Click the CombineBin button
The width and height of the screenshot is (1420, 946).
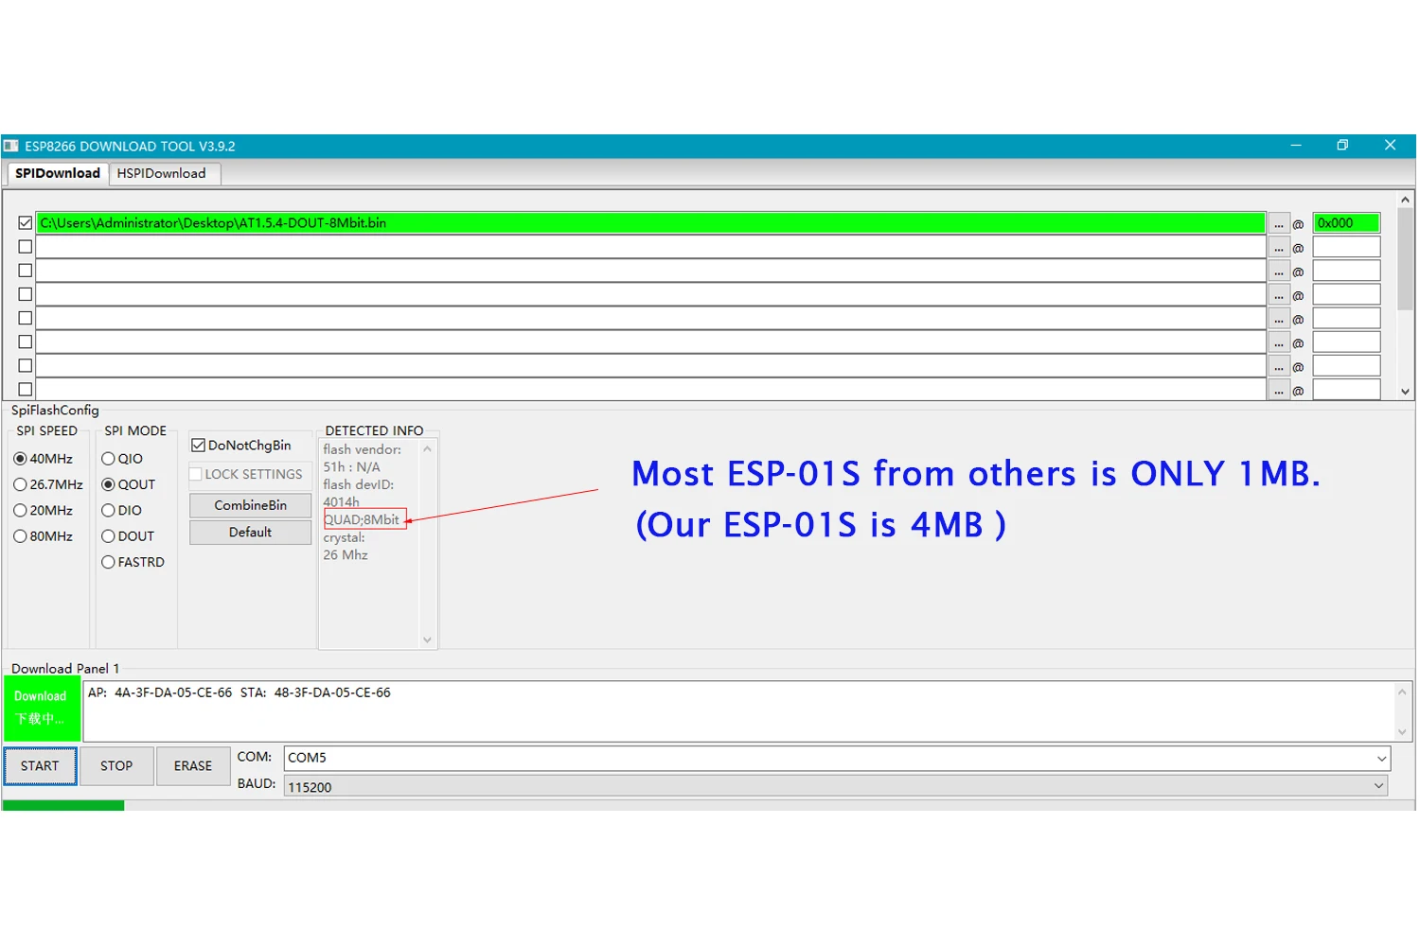point(251,505)
